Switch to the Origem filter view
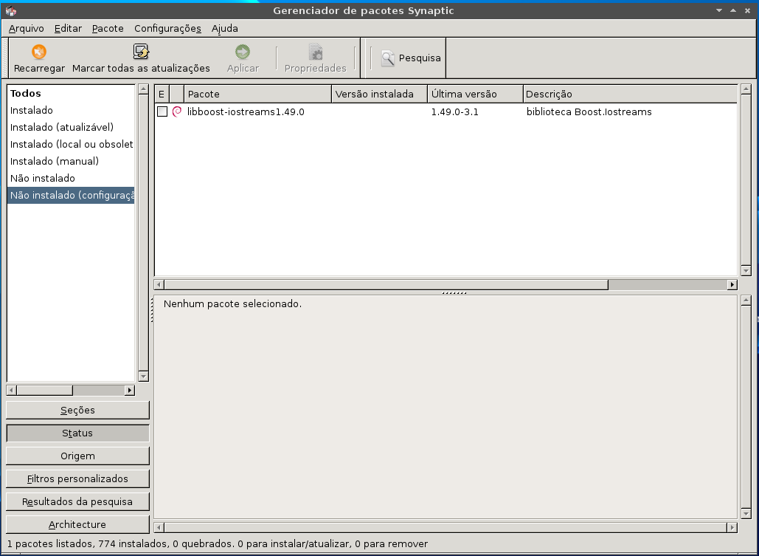 (x=77, y=456)
